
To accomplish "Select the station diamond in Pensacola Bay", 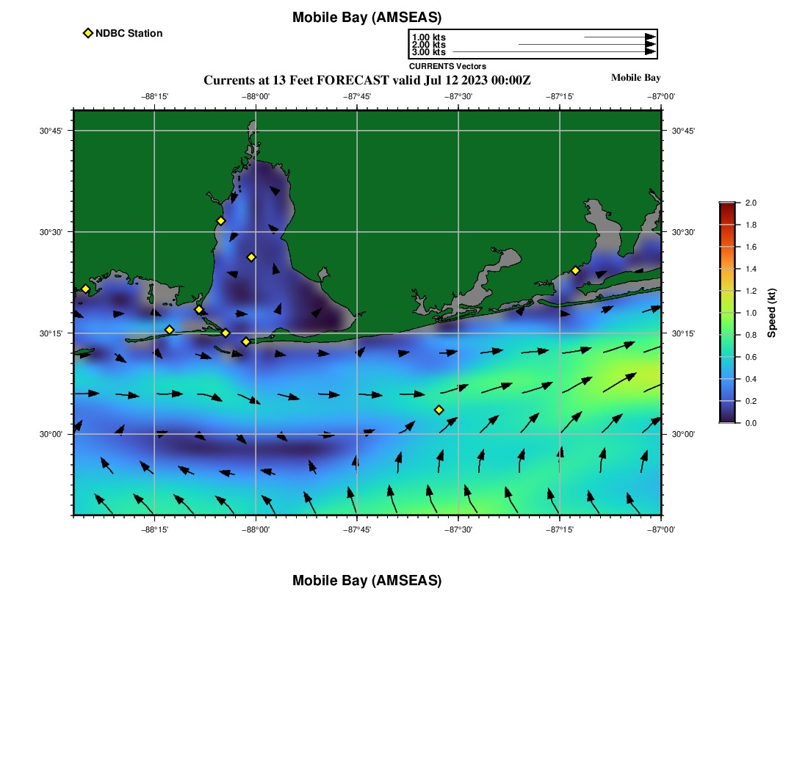I will (x=576, y=270).
